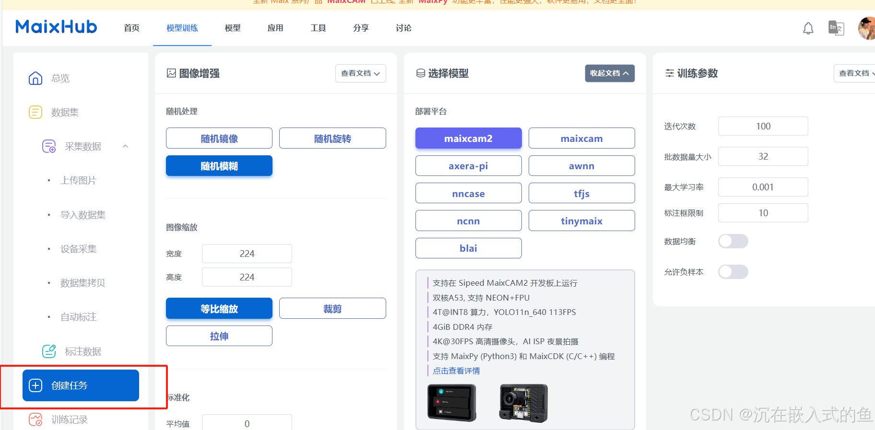
Task: Click the 高度 input field
Action: [x=247, y=277]
